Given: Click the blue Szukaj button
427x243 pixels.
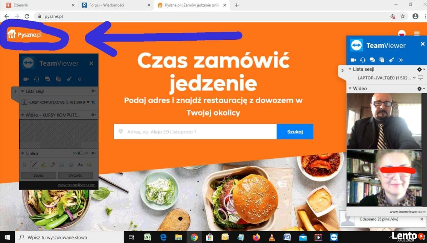Looking at the screenshot, I should 295,132.
